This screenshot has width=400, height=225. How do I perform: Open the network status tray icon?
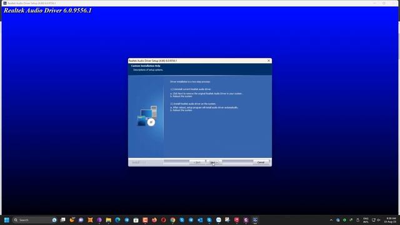point(374,220)
